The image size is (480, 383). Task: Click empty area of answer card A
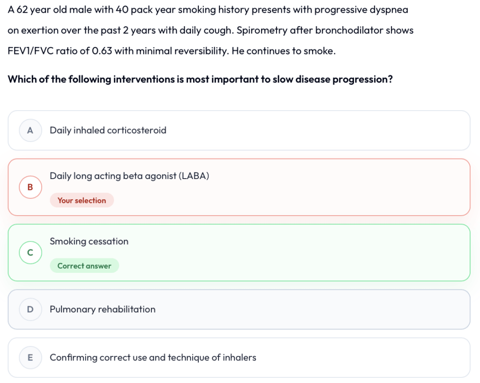[x=306, y=130]
